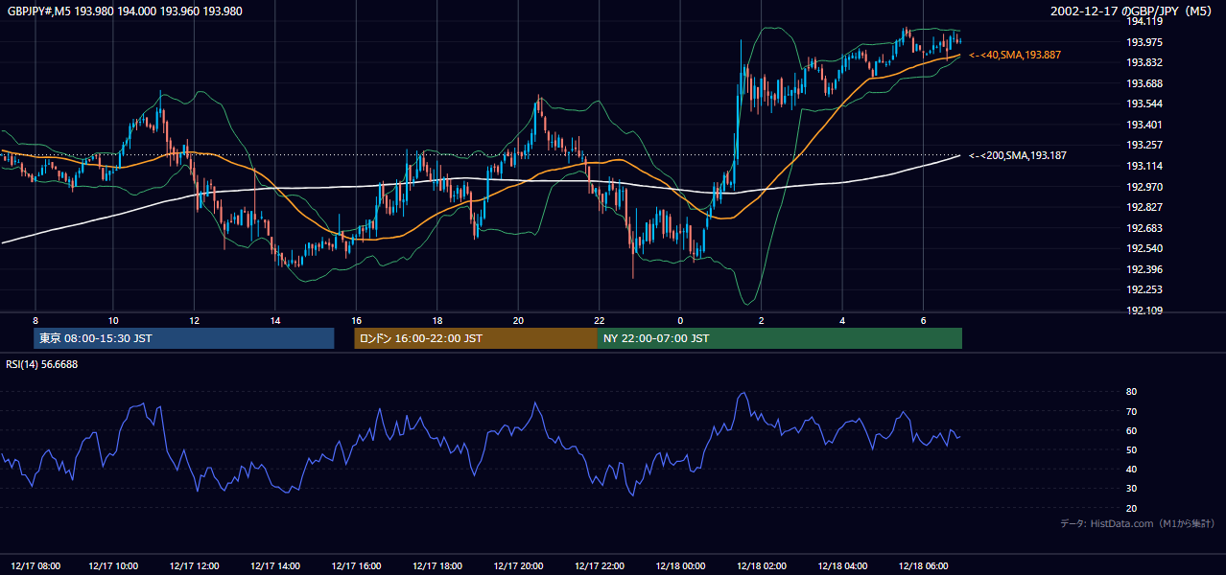The height and width of the screenshot is (575, 1226).
Task: Select the 東京 08:00-15:30 JST session bar
Action: [x=184, y=338]
